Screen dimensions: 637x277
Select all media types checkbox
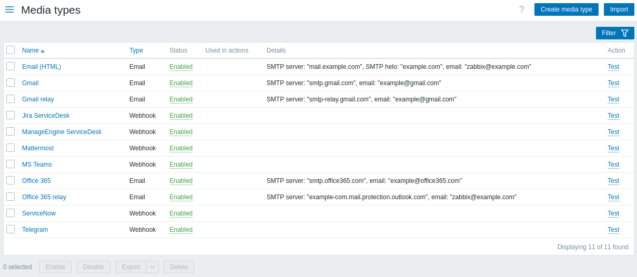(x=11, y=50)
